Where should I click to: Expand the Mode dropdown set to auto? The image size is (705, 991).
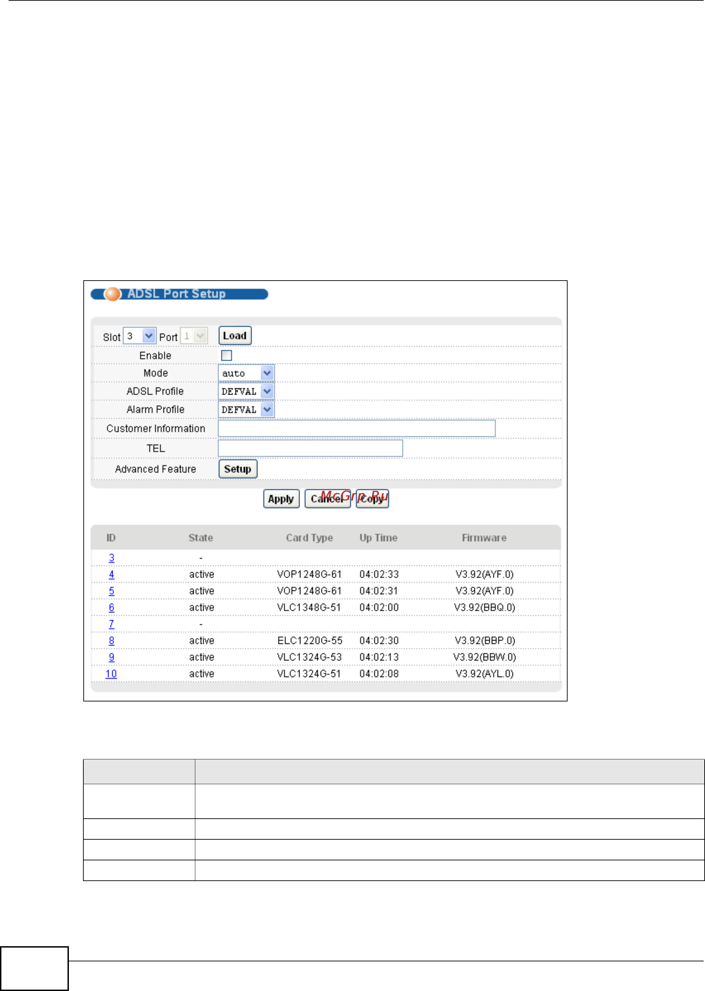click(x=246, y=373)
